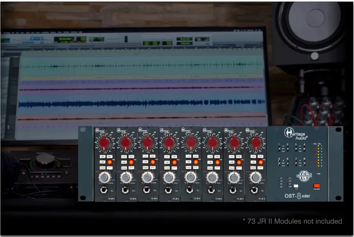
Task: Toggle the high-pass filter button on sixth 73 JR II module
Action: pyautogui.click(x=217, y=168)
